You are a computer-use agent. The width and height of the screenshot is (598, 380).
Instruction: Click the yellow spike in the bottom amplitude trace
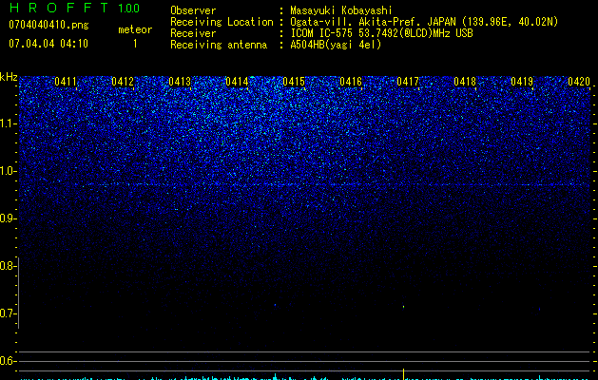tap(403, 374)
